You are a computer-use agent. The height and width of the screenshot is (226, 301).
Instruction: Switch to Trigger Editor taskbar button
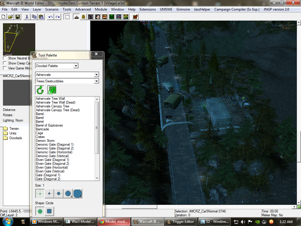point(181,221)
